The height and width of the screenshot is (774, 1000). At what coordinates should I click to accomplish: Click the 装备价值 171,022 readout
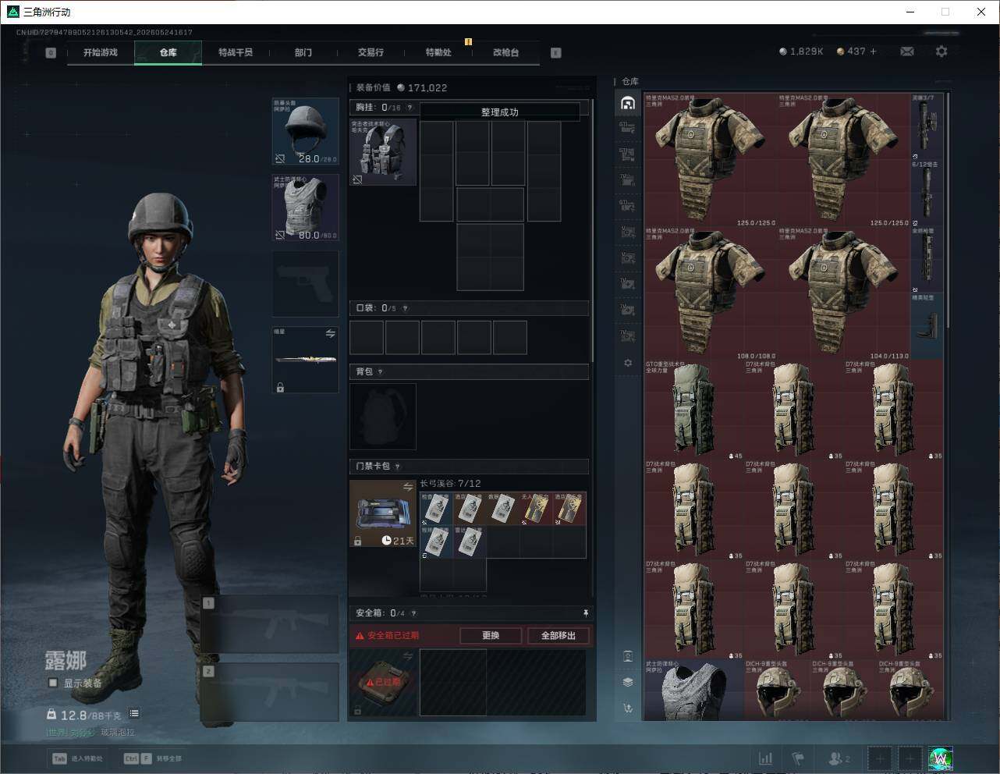(402, 88)
